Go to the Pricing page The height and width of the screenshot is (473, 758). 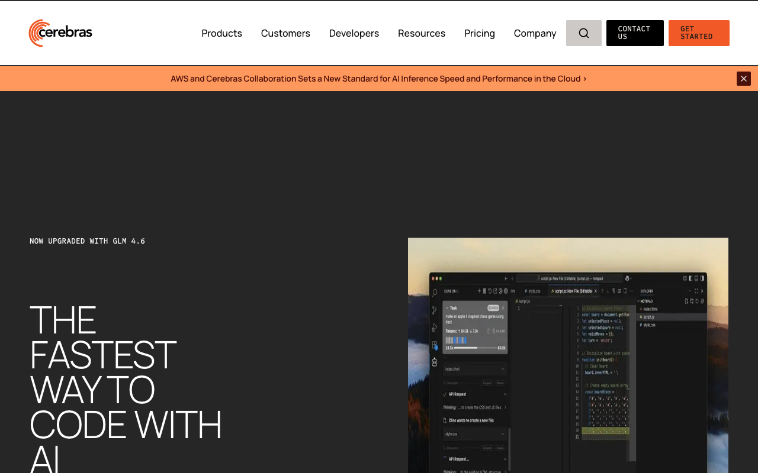(479, 33)
